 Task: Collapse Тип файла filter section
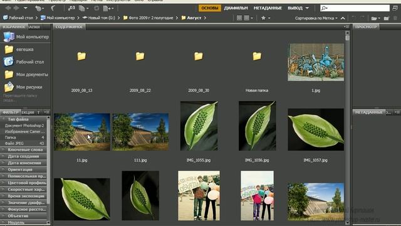[24, 119]
